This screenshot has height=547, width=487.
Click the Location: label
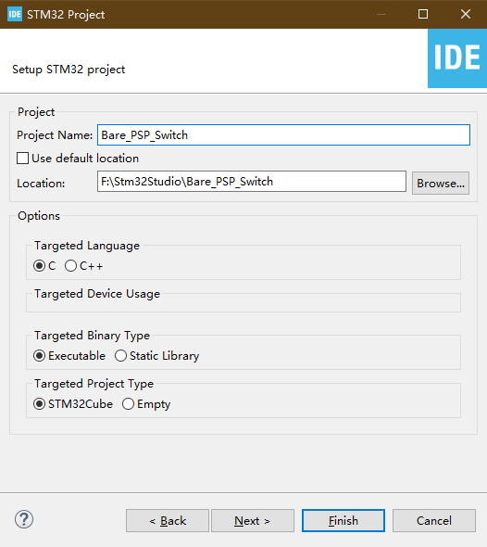pyautogui.click(x=41, y=184)
